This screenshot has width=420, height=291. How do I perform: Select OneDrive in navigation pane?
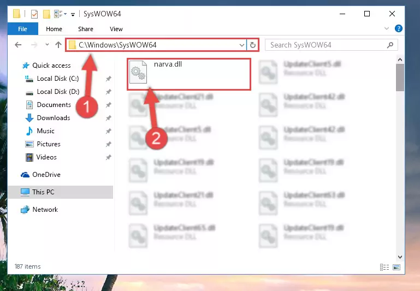(x=46, y=175)
